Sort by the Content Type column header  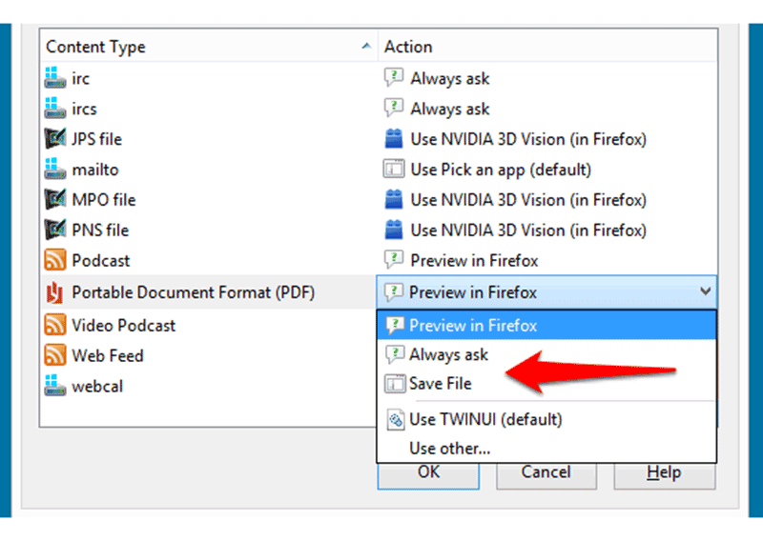208,47
